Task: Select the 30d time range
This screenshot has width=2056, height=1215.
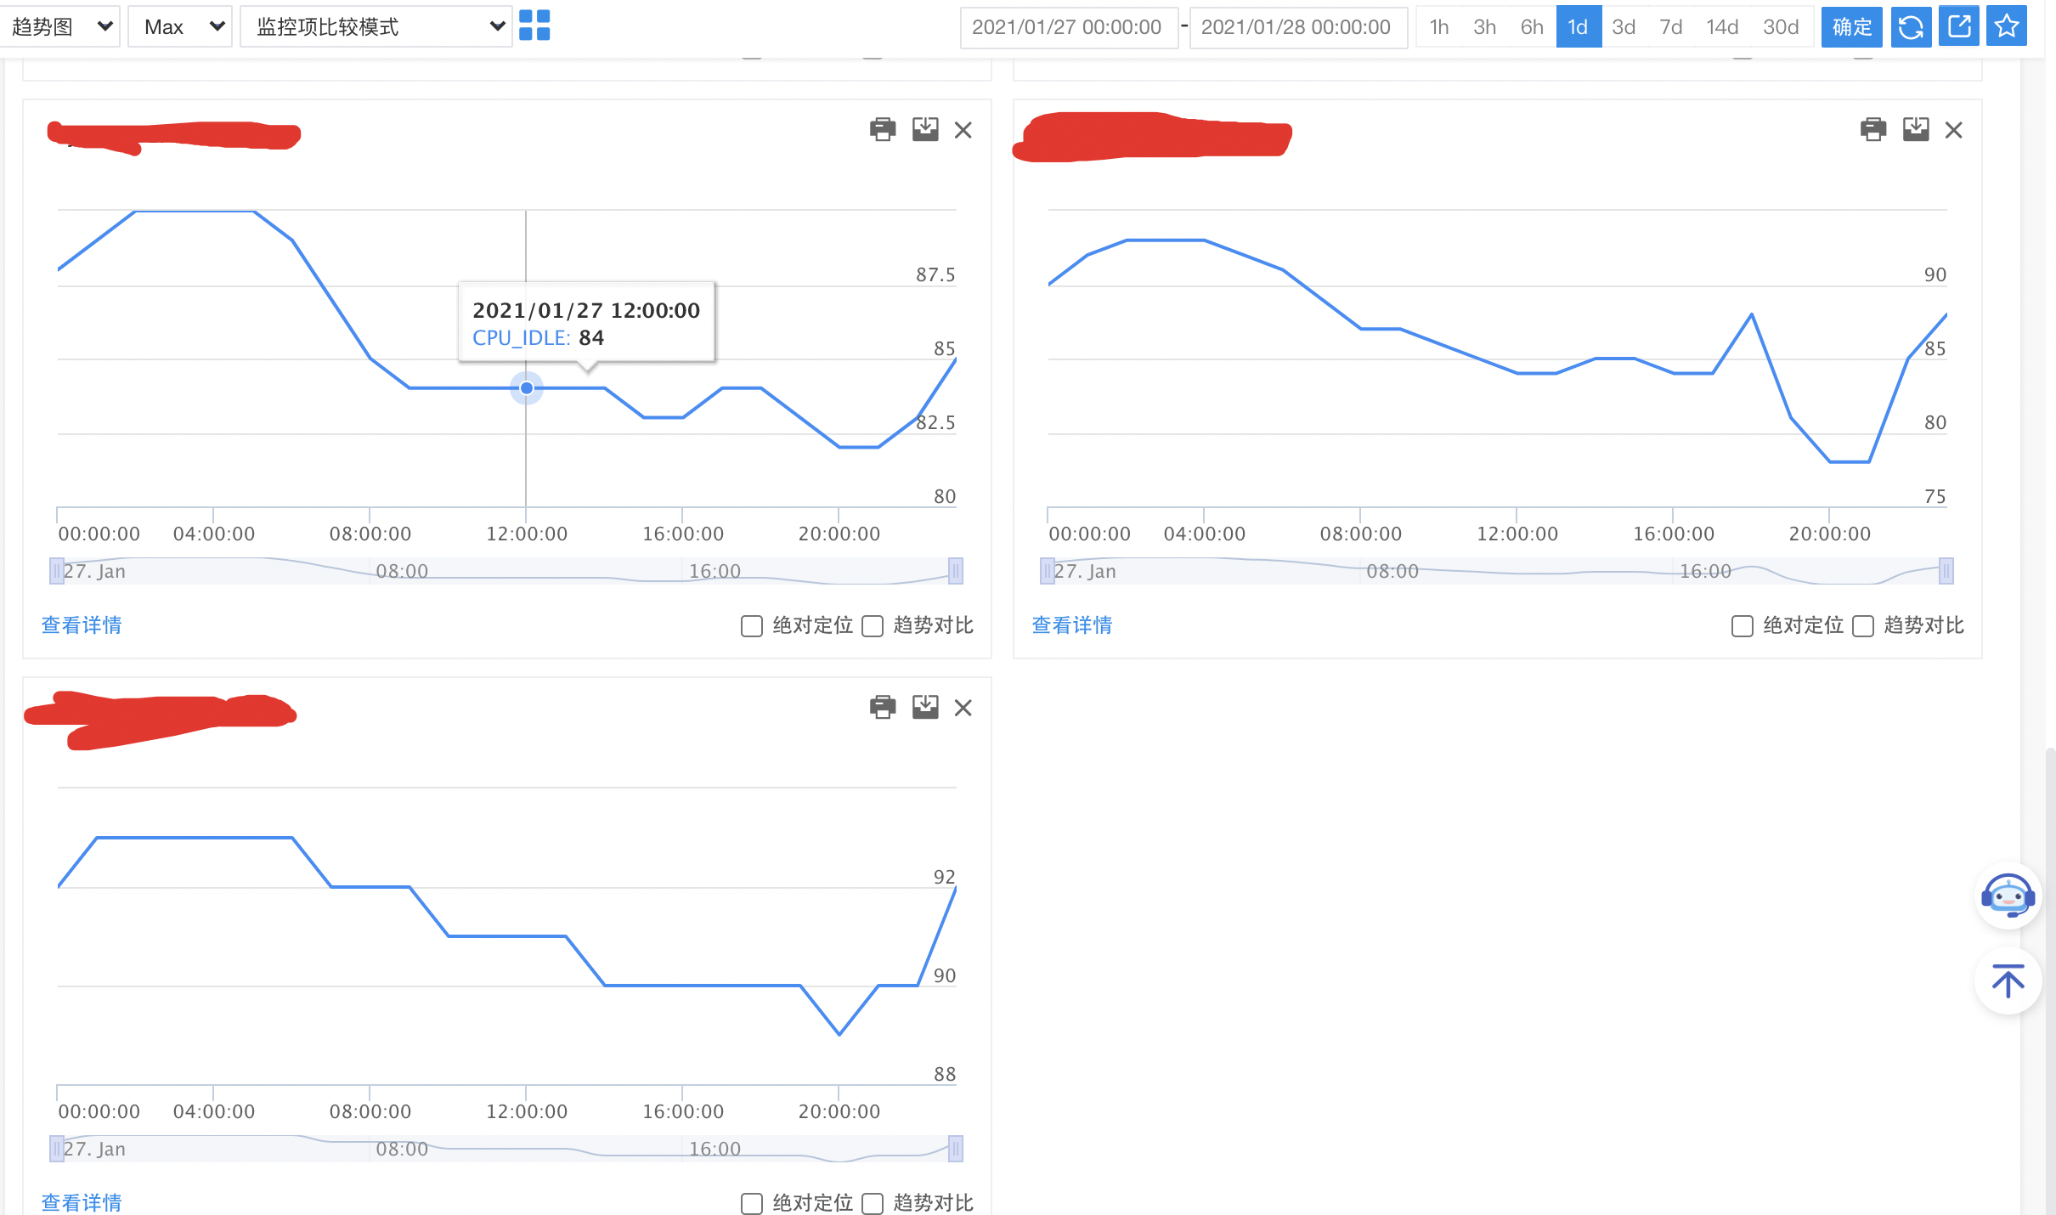Action: tap(1781, 26)
